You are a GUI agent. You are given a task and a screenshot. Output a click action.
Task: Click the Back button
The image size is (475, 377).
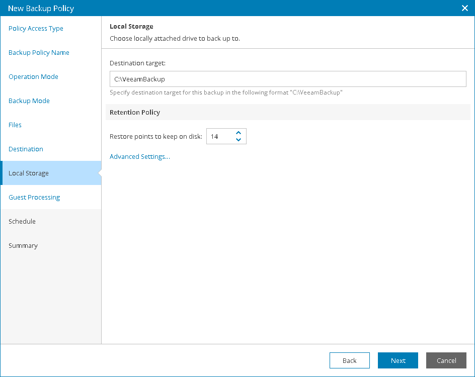click(x=350, y=360)
